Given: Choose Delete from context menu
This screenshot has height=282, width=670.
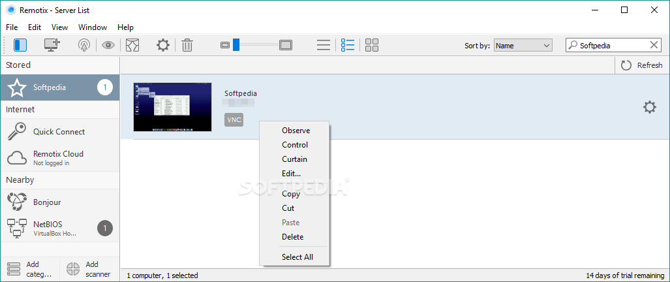Looking at the screenshot, I should tap(295, 237).
